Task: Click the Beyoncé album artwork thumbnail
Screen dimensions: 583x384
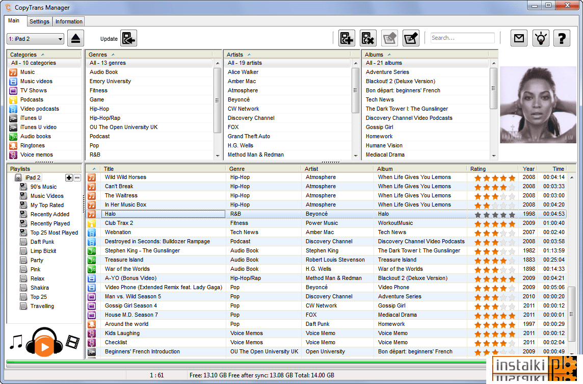Action: pyautogui.click(x=538, y=105)
